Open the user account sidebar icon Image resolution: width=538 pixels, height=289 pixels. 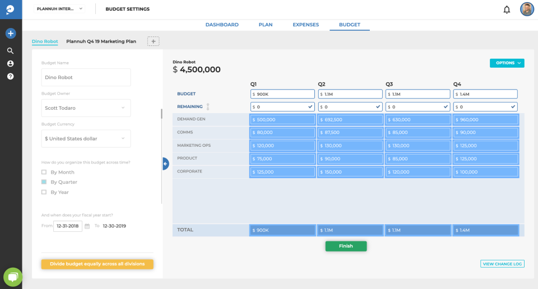coord(10,63)
